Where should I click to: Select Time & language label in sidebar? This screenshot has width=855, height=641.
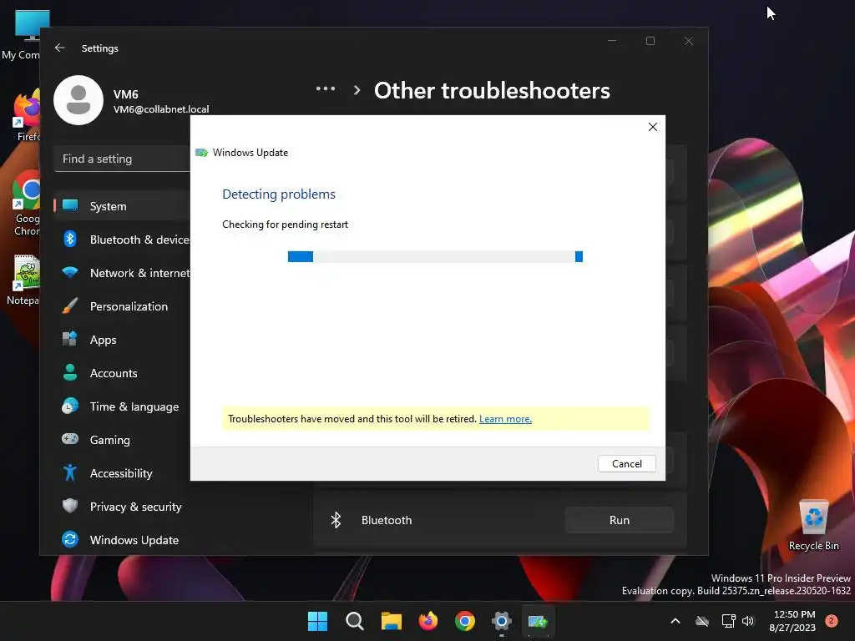pos(134,406)
